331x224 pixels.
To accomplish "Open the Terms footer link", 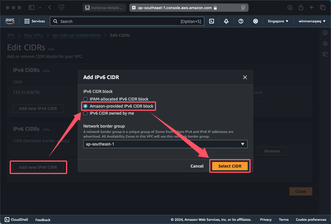I will tap(284, 220).
